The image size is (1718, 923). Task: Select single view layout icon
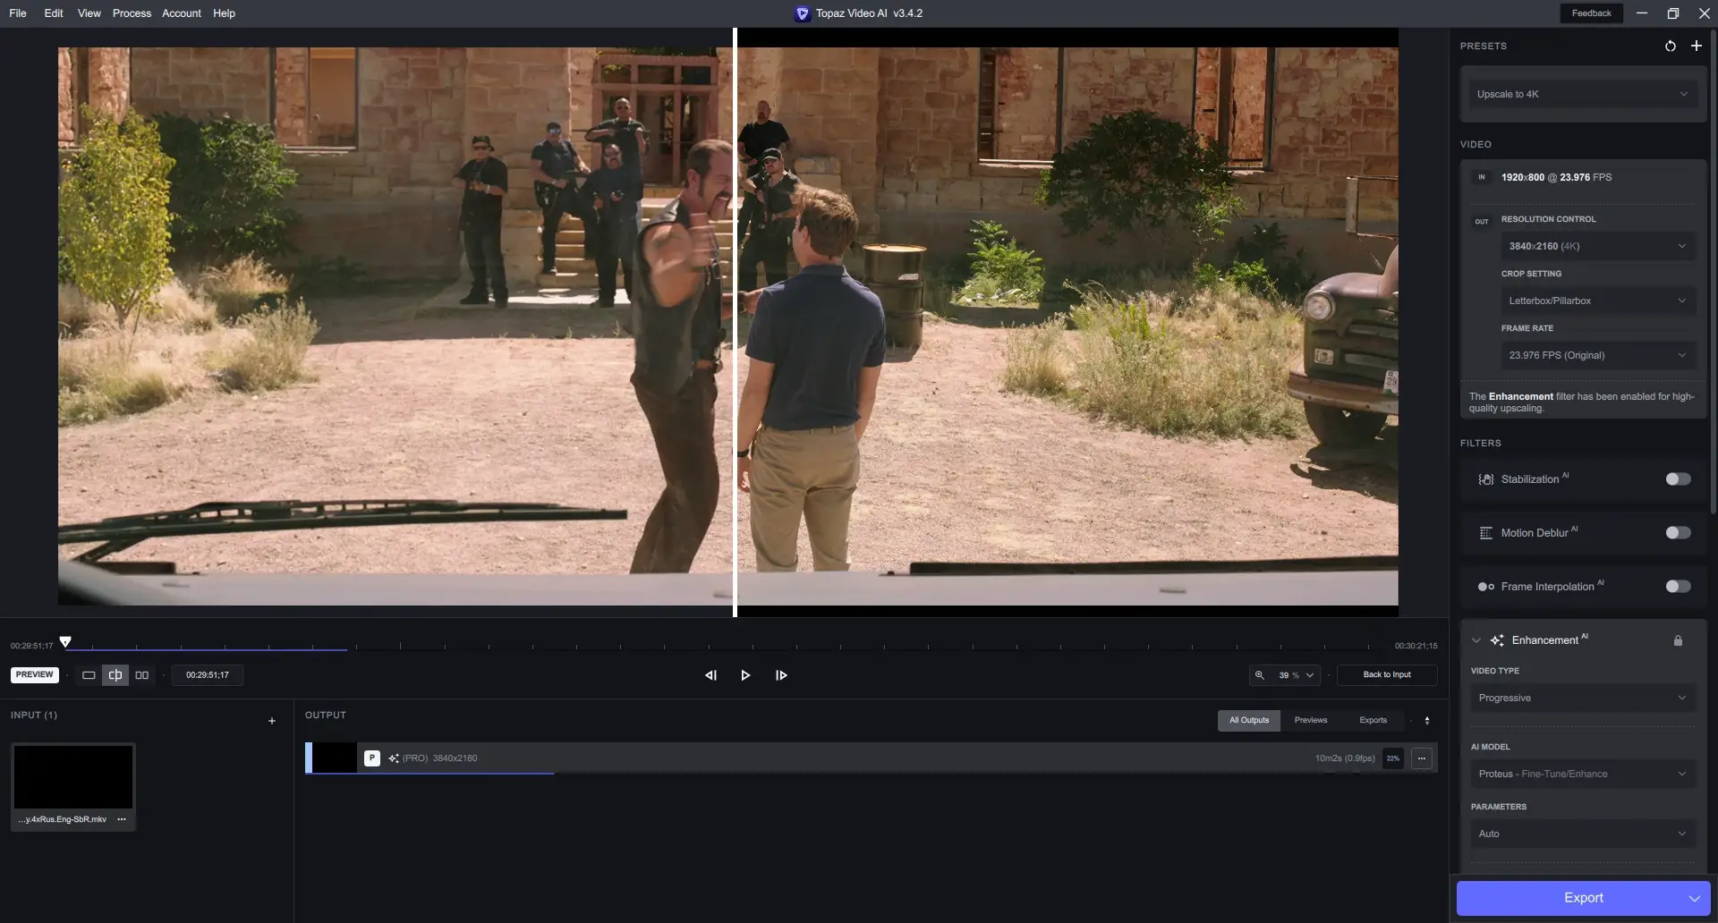89,675
